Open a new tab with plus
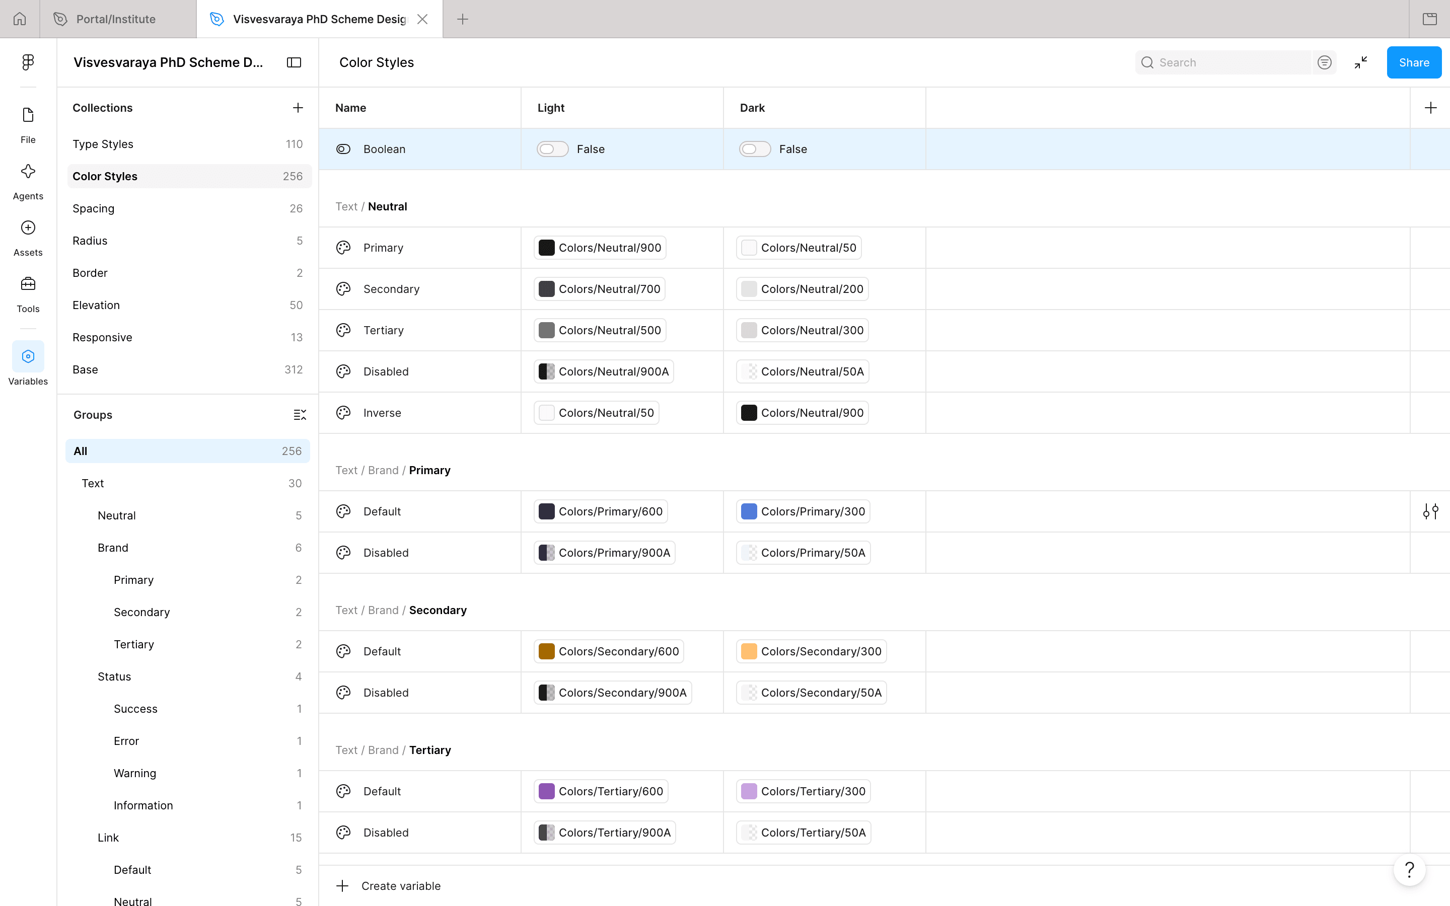The width and height of the screenshot is (1450, 906). pos(463,19)
